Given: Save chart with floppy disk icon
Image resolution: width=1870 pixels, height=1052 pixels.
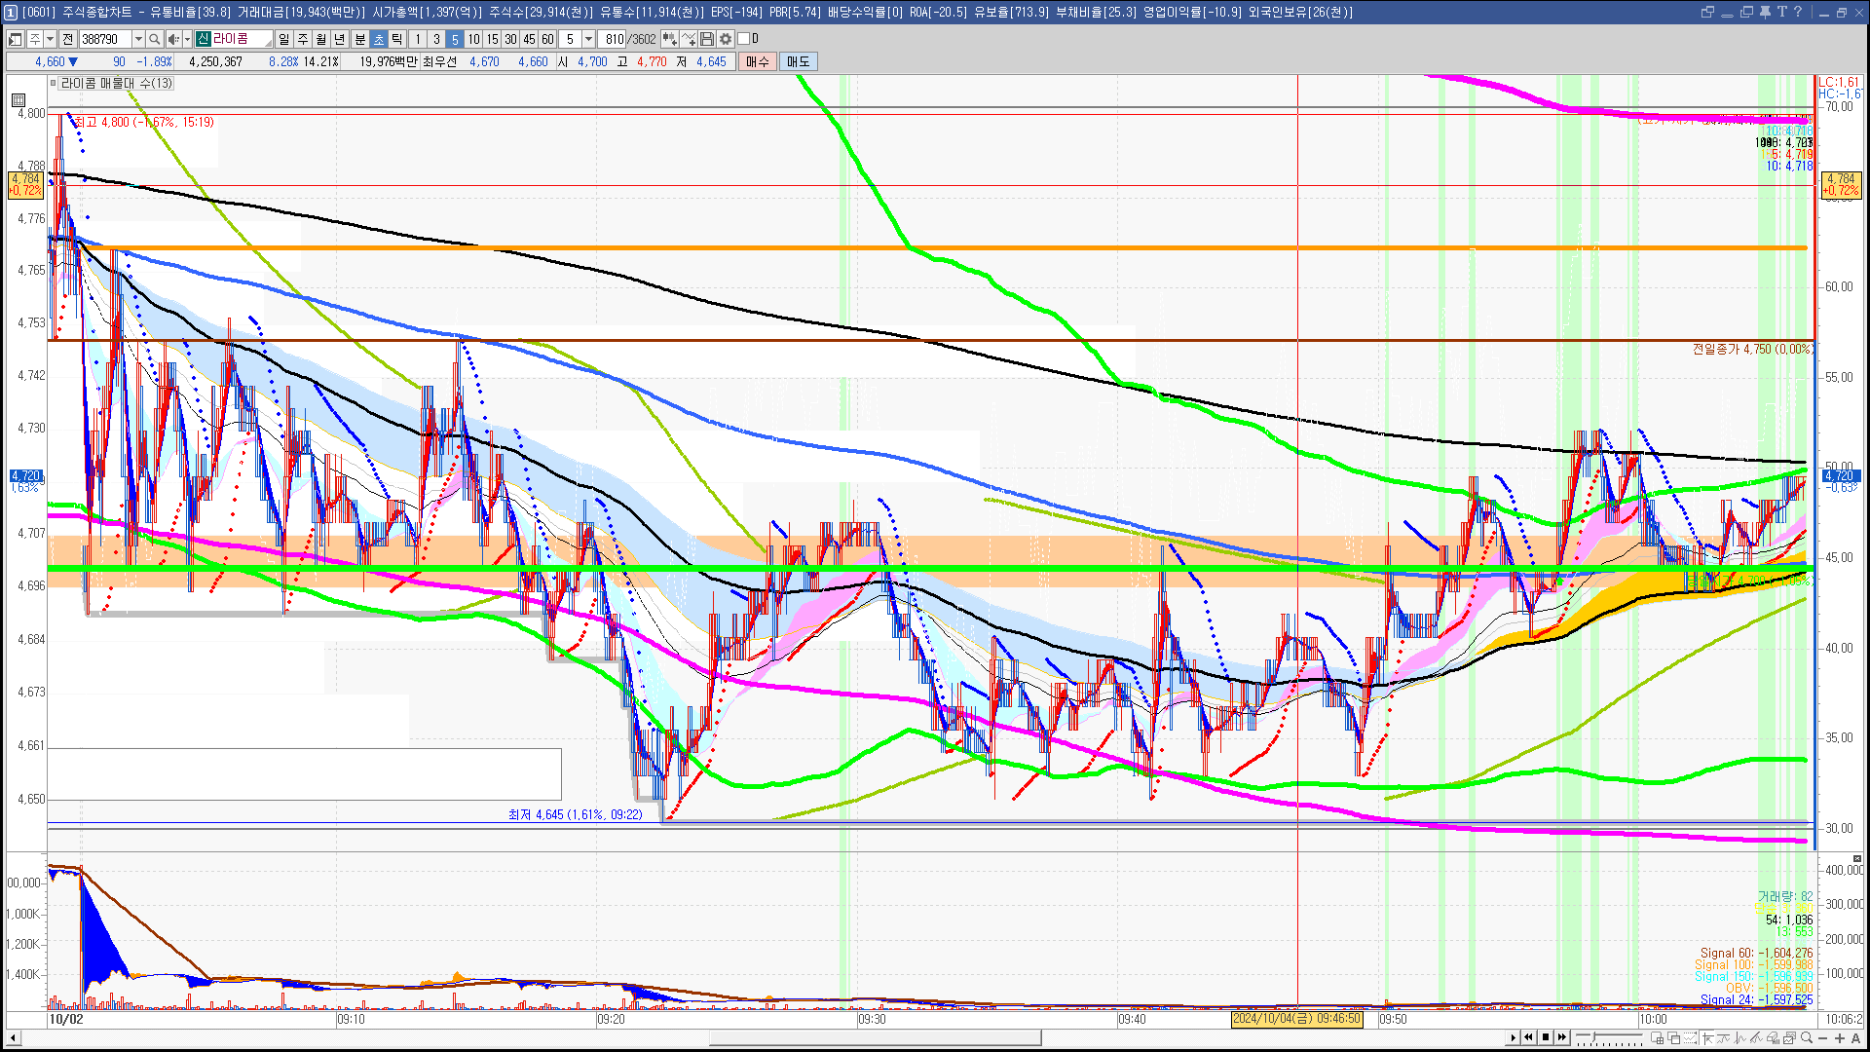Looking at the screenshot, I should click(707, 39).
